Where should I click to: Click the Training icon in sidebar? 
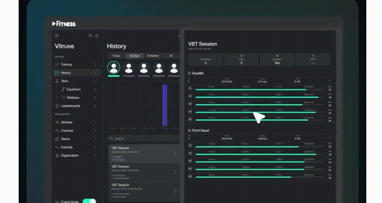(x=57, y=65)
